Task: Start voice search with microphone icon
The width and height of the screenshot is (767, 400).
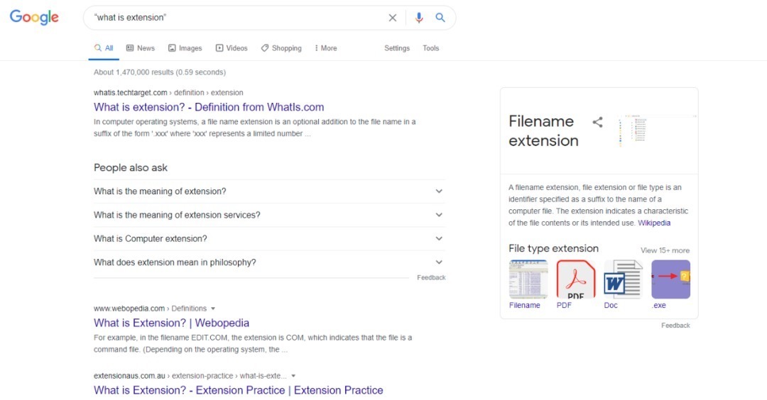Action: 419,18
